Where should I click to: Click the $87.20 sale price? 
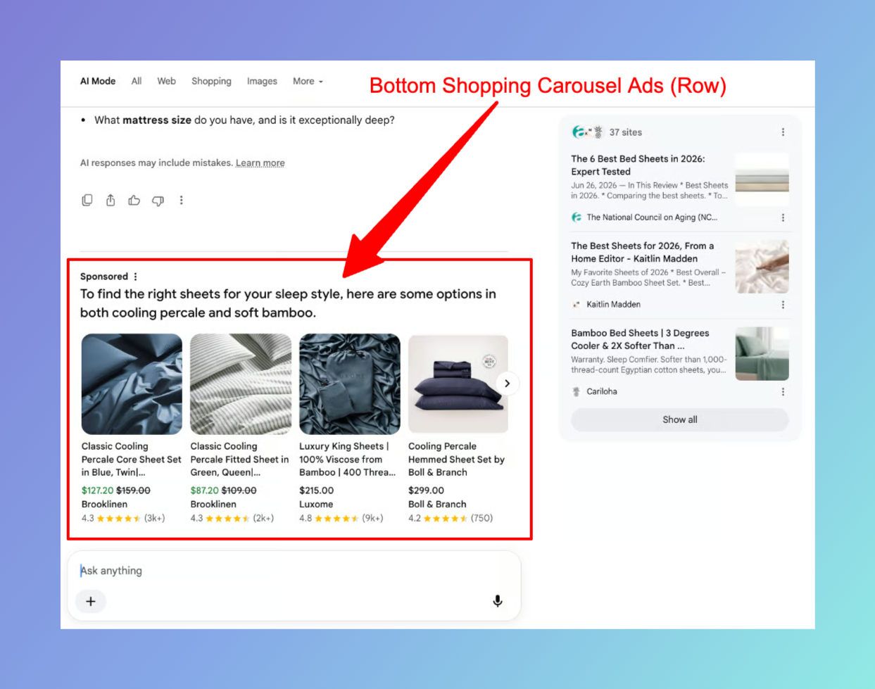coord(204,491)
